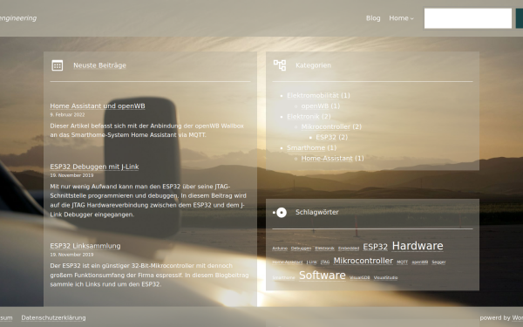Open the Home-Assistant subcategory in Kategorien
The height and width of the screenshot is (327, 523).
click(x=327, y=159)
